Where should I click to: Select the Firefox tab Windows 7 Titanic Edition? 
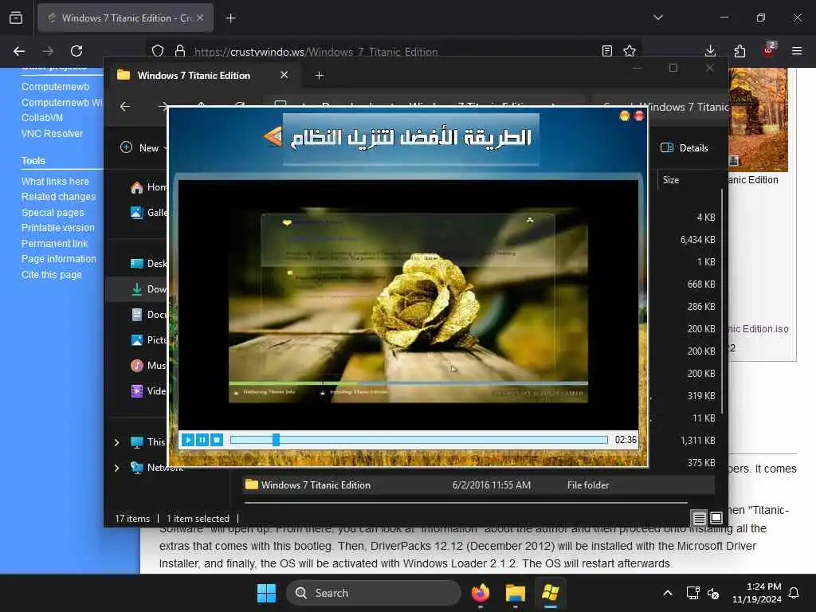(125, 18)
